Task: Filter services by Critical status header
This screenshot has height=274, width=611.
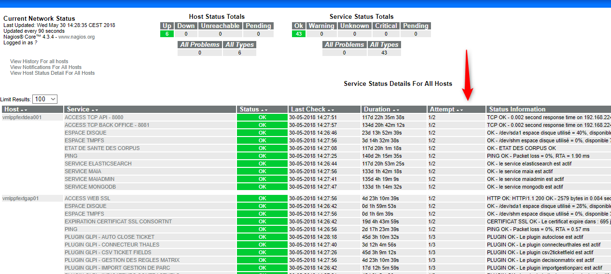Action: coord(386,26)
